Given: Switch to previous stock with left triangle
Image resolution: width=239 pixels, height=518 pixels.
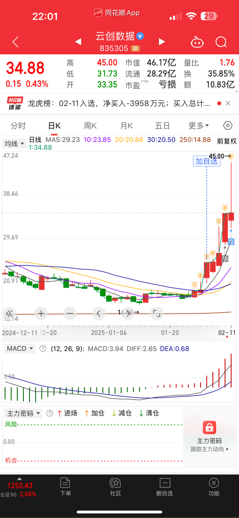Looking at the screenshot, I should [78, 42].
